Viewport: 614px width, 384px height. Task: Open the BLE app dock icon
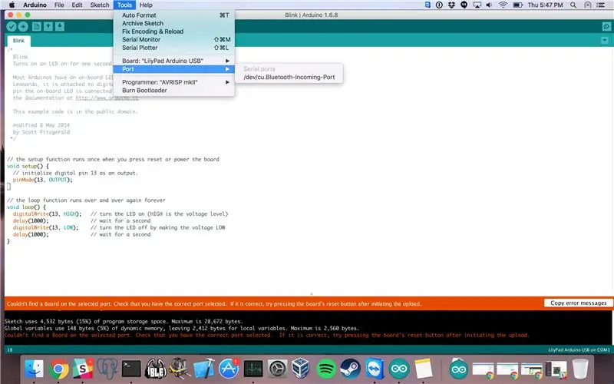(156, 369)
